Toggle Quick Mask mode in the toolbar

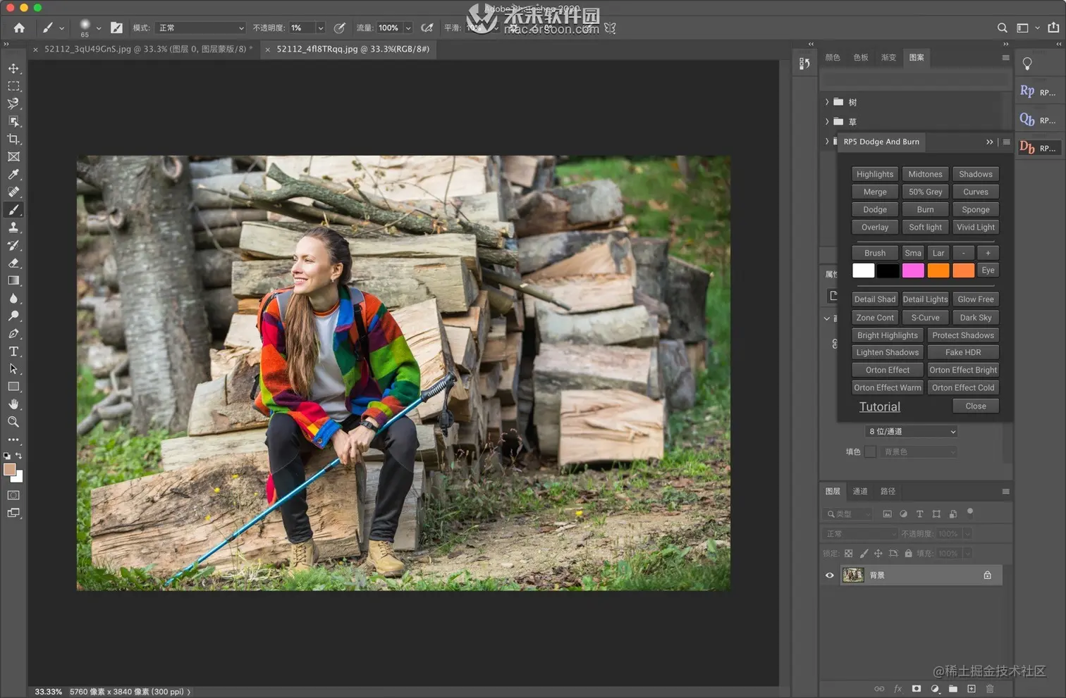coord(13,495)
